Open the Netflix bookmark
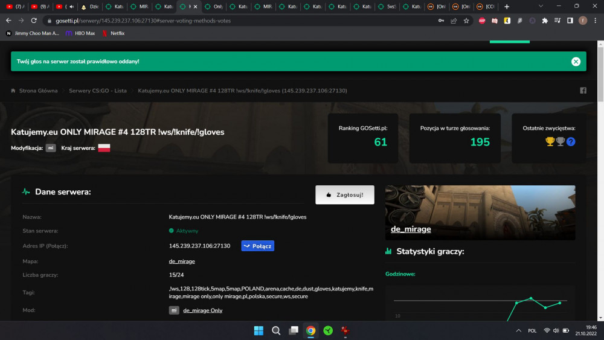Viewport: 604px width, 340px height. pyautogui.click(x=114, y=33)
